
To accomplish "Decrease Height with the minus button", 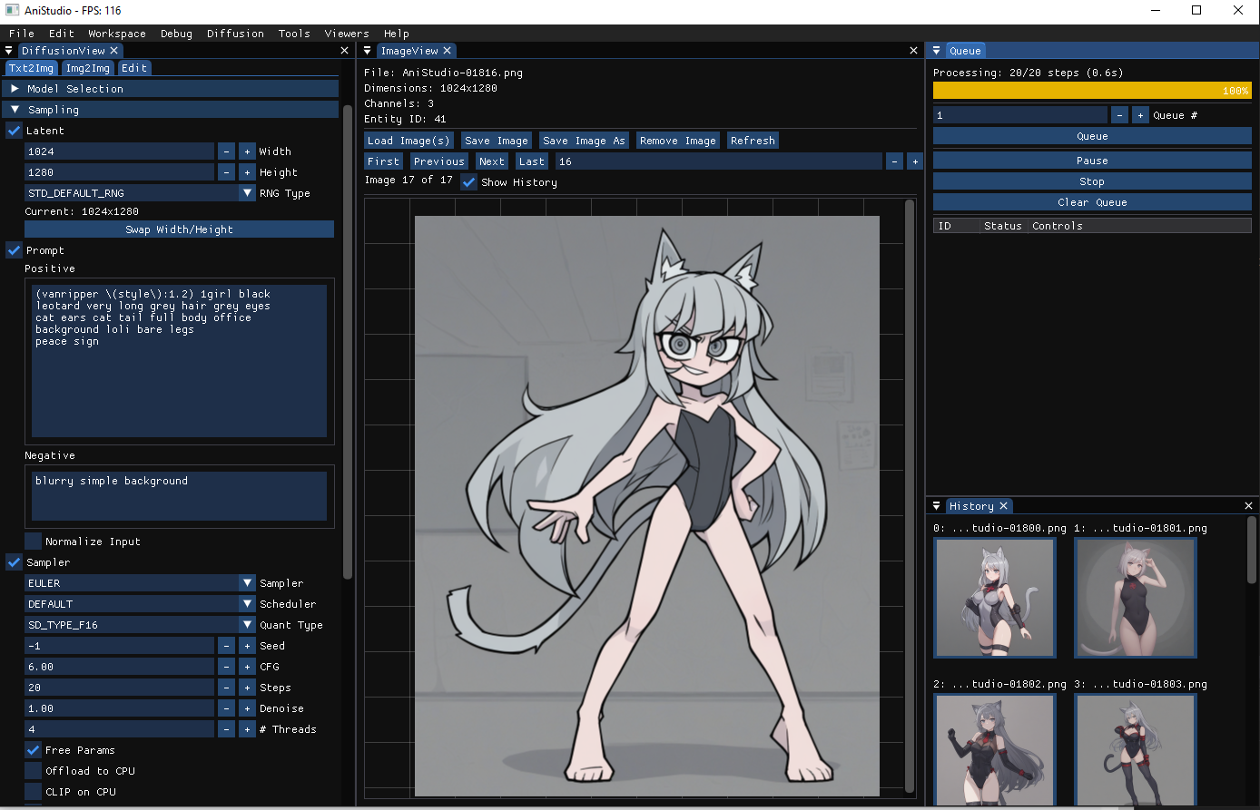I will click(x=226, y=172).
